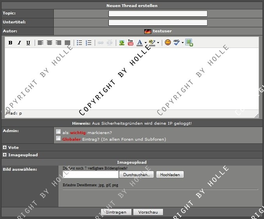Center align the text
This screenshot has width=264, height=219.
tap(50, 43)
